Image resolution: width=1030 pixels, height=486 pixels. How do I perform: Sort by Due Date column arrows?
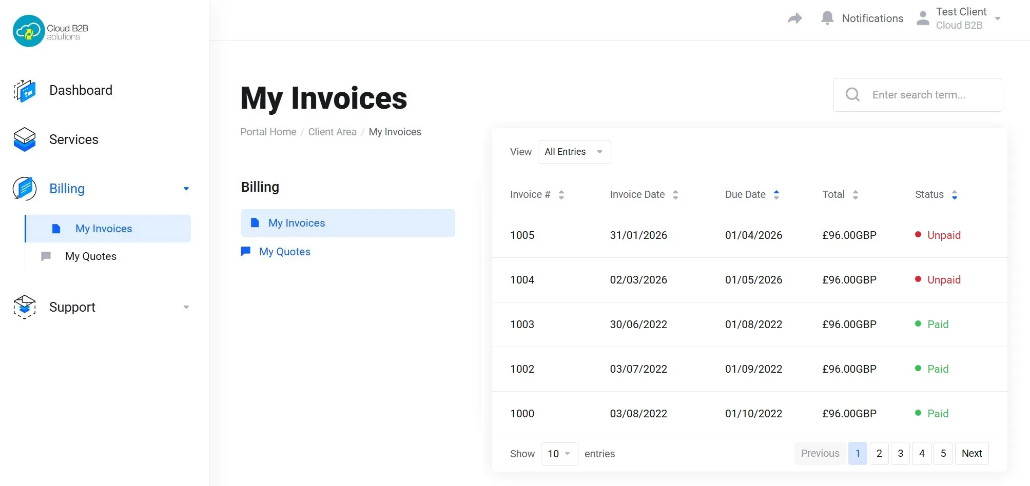point(776,195)
